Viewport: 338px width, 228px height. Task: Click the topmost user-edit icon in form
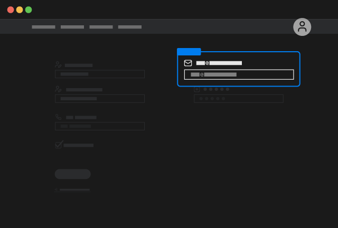pyautogui.click(x=58, y=65)
